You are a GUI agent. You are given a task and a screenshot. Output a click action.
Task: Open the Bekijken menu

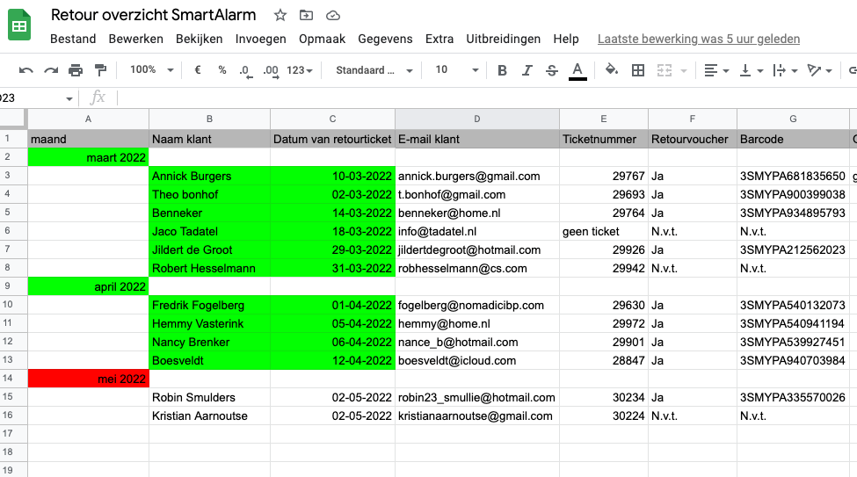click(199, 39)
